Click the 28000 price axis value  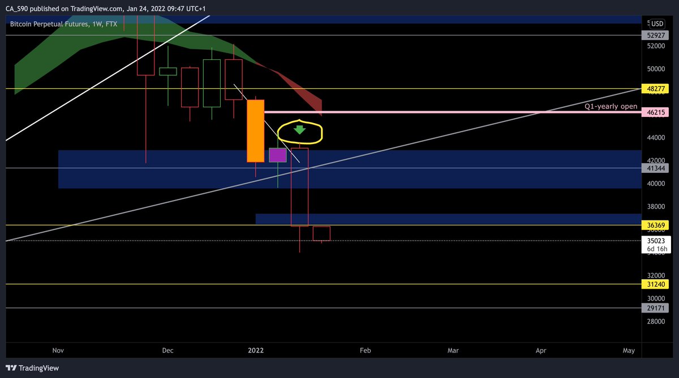pos(657,321)
